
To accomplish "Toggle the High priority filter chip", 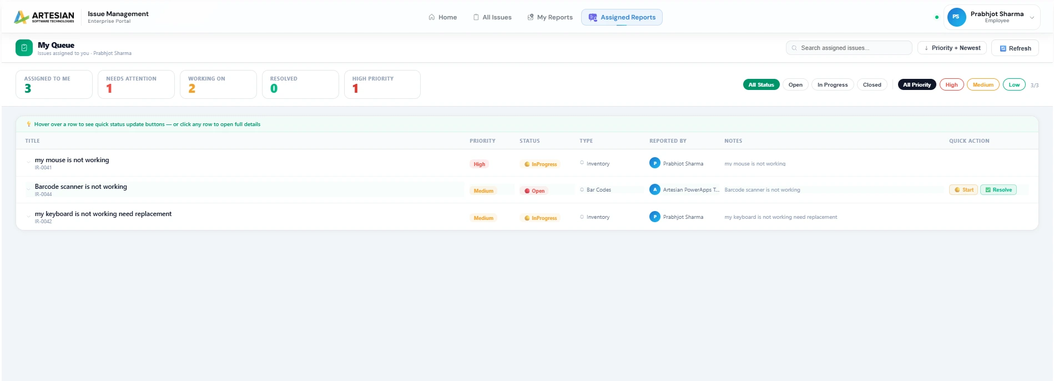I will [x=951, y=85].
